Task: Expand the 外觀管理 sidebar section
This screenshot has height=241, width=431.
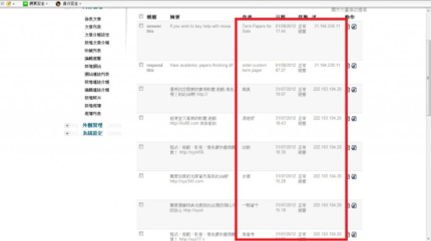Action: tap(67, 126)
